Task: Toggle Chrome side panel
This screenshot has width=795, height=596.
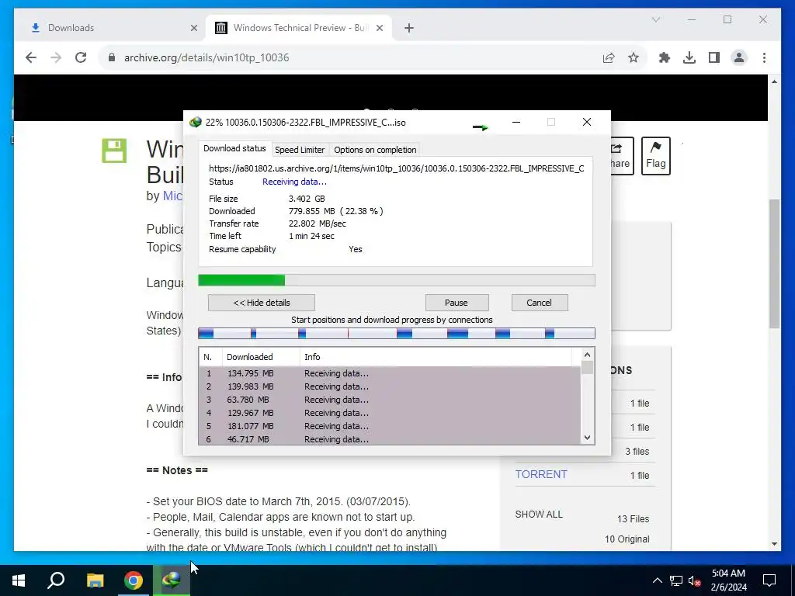Action: pos(714,57)
